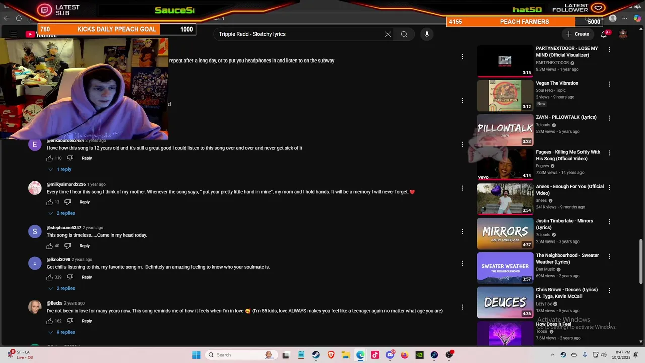Open options menu for @stephaune5347 comment
645x363 pixels.
pyautogui.click(x=462, y=232)
